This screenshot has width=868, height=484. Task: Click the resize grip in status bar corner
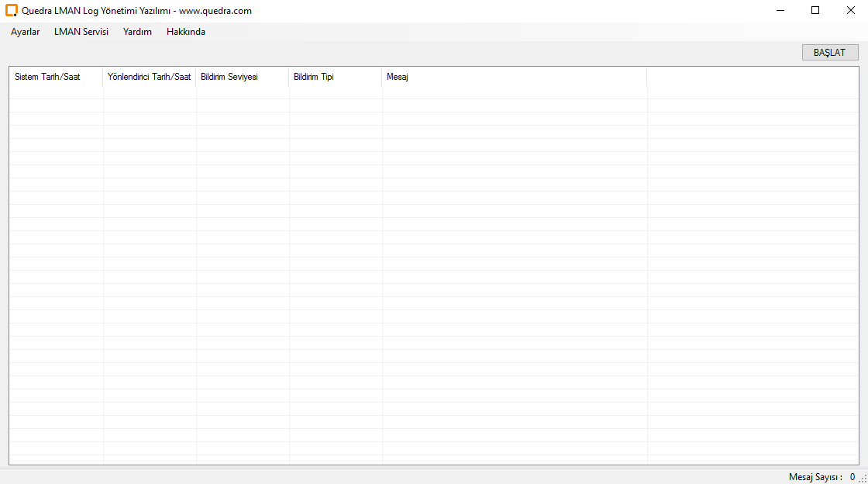point(863,479)
